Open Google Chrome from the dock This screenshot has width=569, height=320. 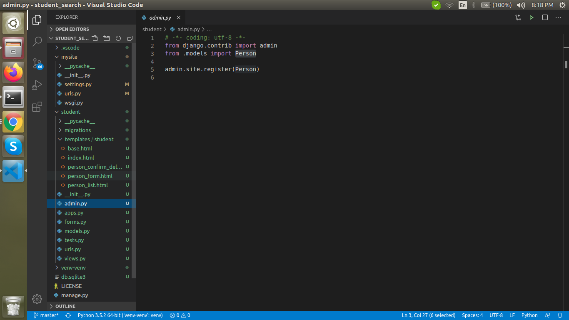click(x=13, y=122)
